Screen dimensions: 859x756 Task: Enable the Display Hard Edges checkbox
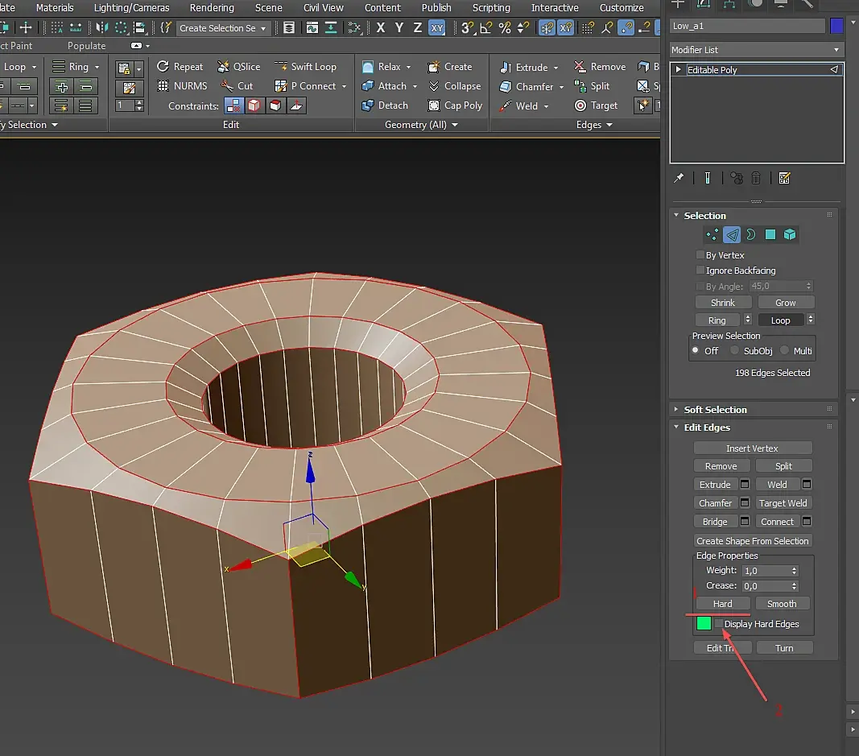click(718, 624)
